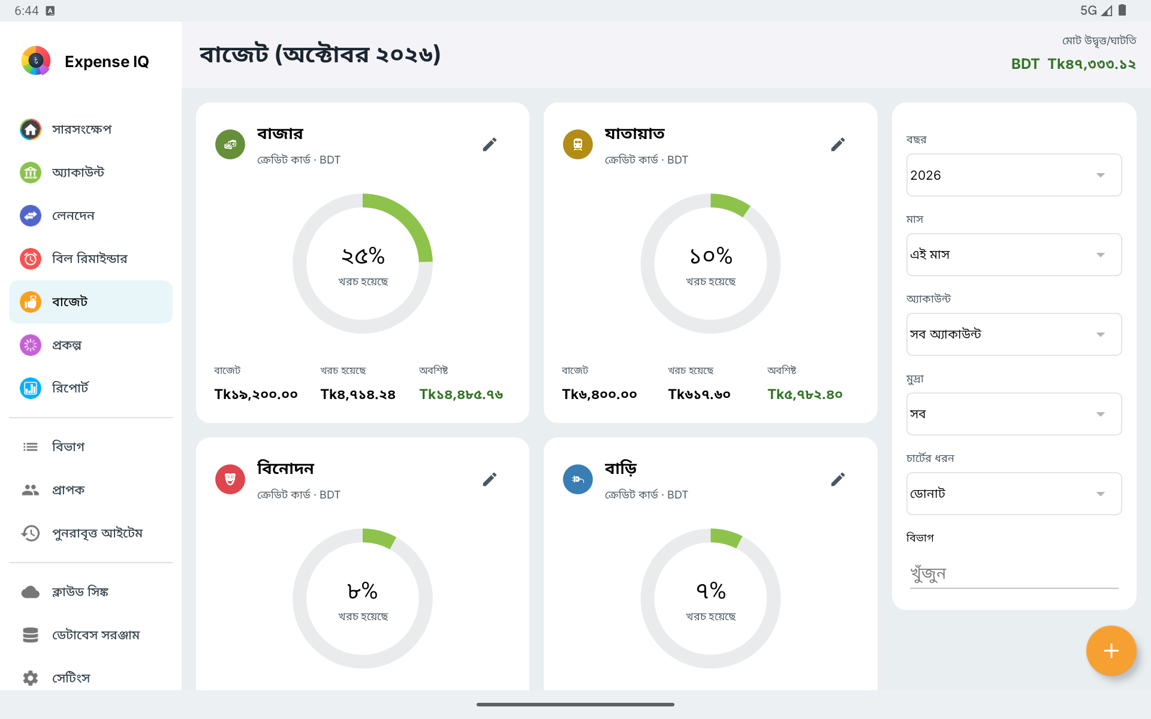Image resolution: width=1151 pixels, height=719 pixels.
Task: Click the বাজার budget amount Tk১৯,২০০.০০
Action: click(x=256, y=394)
